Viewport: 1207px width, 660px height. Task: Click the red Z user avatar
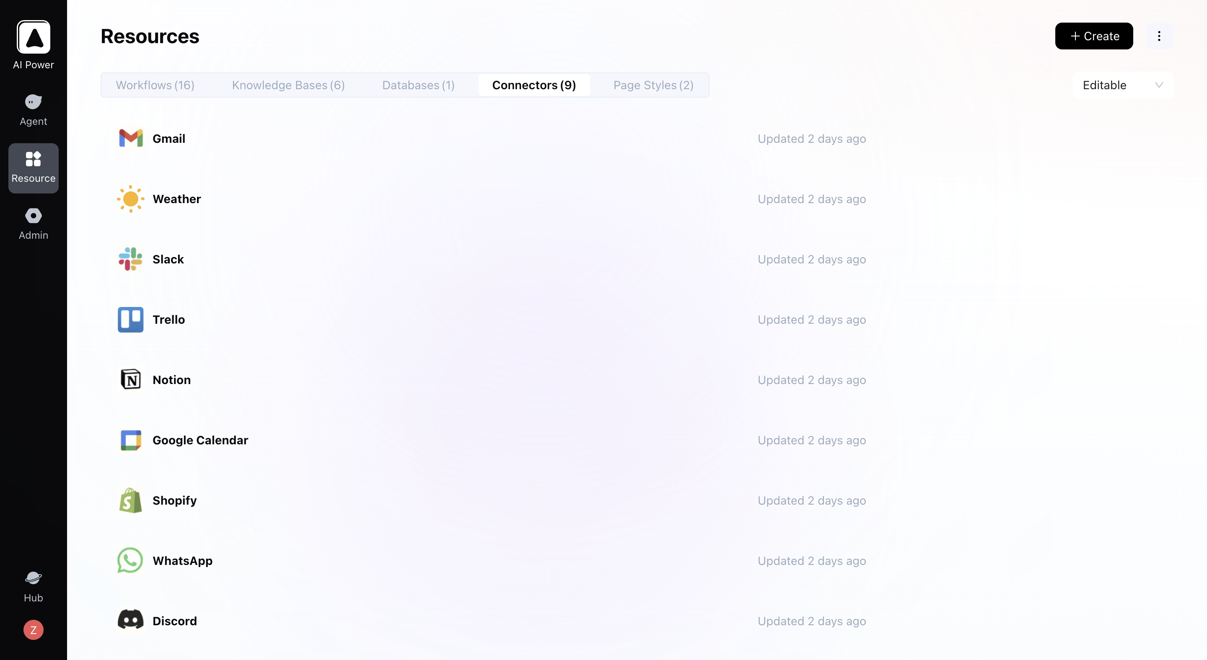[x=33, y=630]
